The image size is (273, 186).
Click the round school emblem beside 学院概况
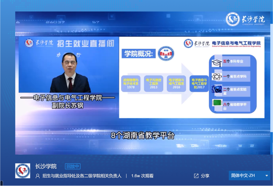tap(166, 54)
